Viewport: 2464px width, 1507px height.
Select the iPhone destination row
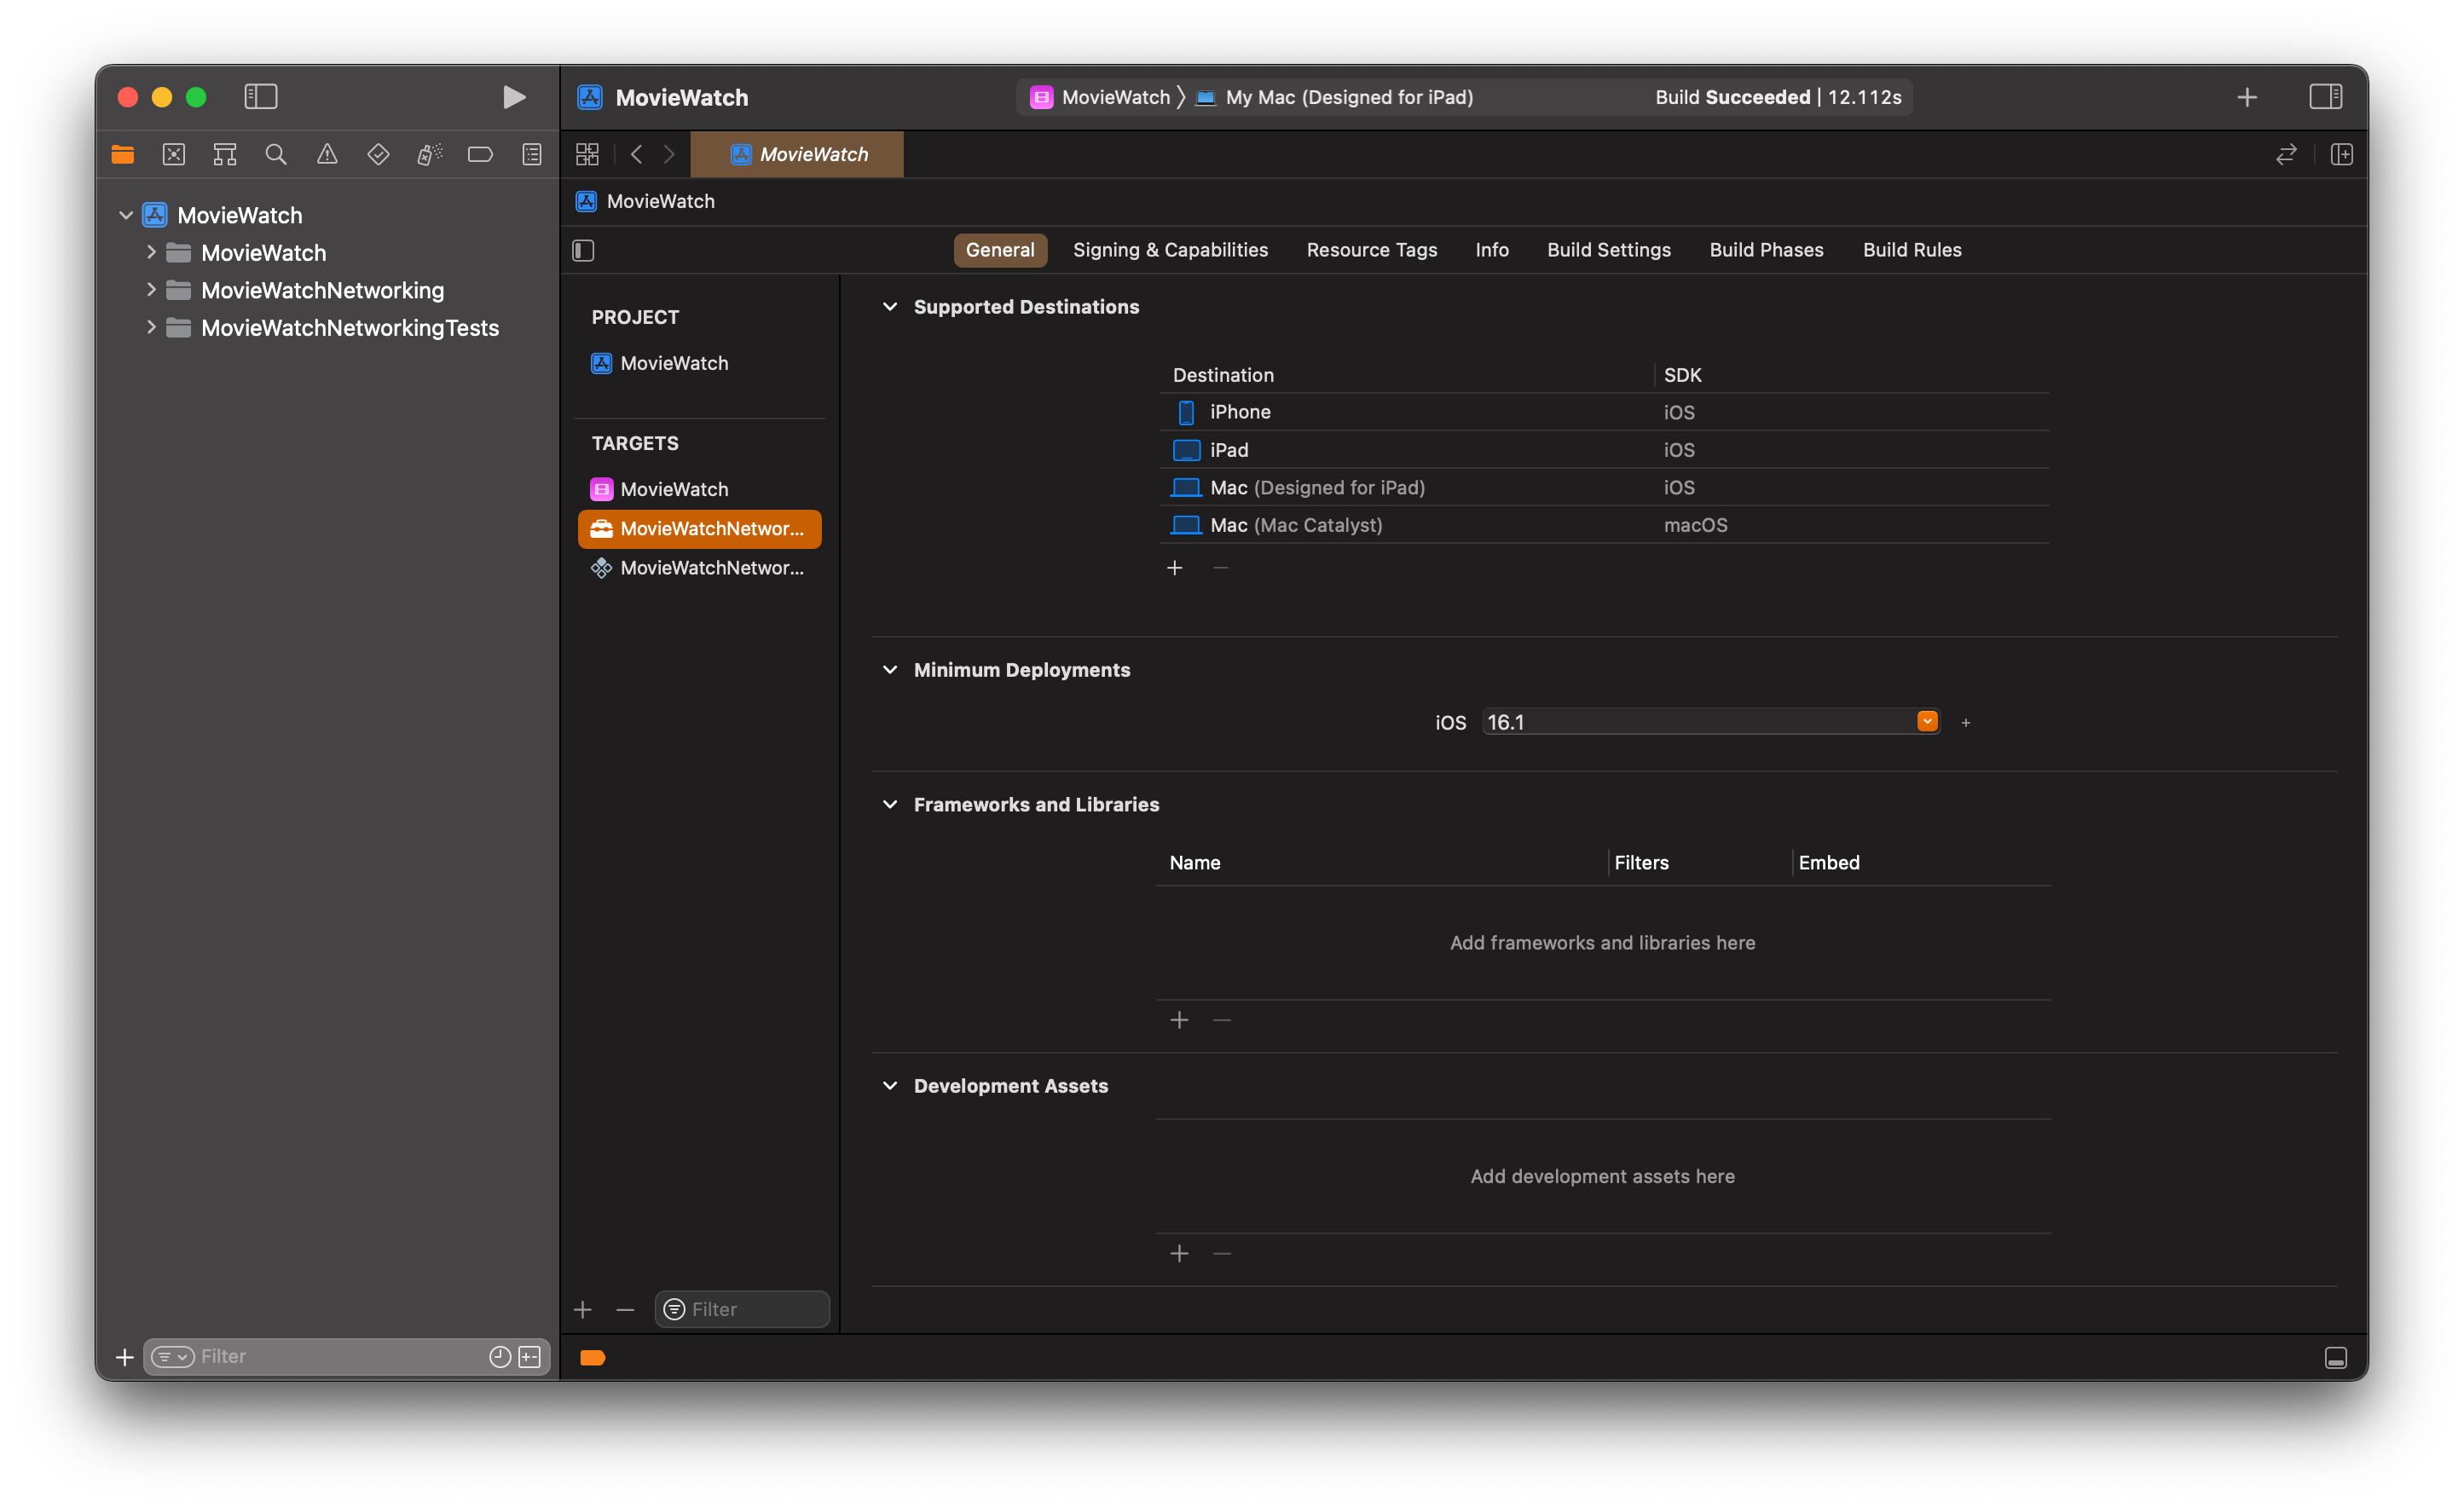click(1604, 412)
